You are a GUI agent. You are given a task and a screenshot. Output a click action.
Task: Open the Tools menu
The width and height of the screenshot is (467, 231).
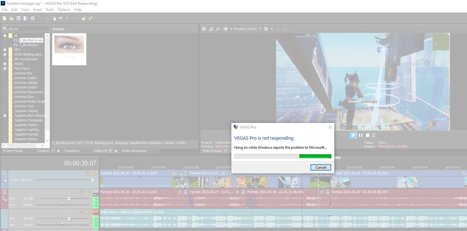(x=49, y=9)
